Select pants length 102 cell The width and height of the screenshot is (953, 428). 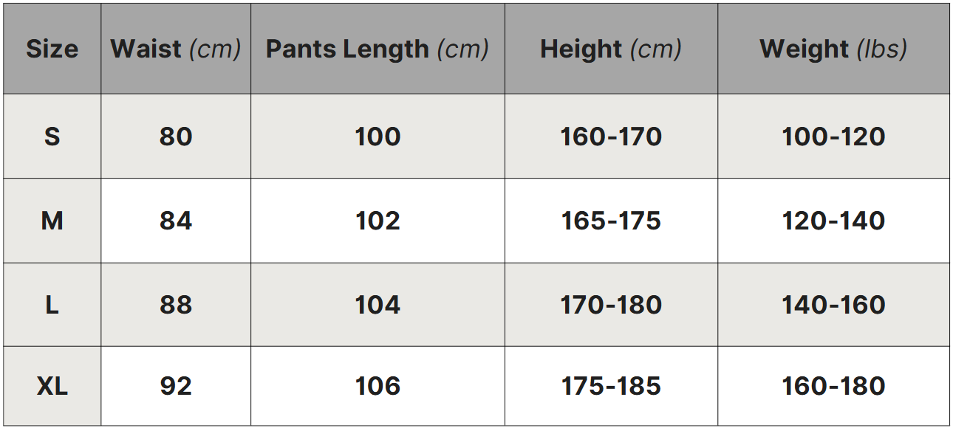[378, 221]
